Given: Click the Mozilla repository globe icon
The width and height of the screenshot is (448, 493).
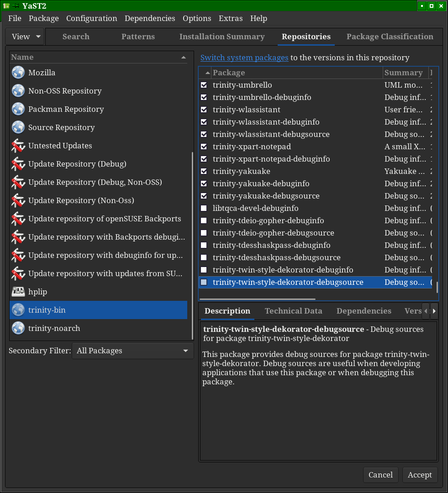Looking at the screenshot, I should pos(18,72).
